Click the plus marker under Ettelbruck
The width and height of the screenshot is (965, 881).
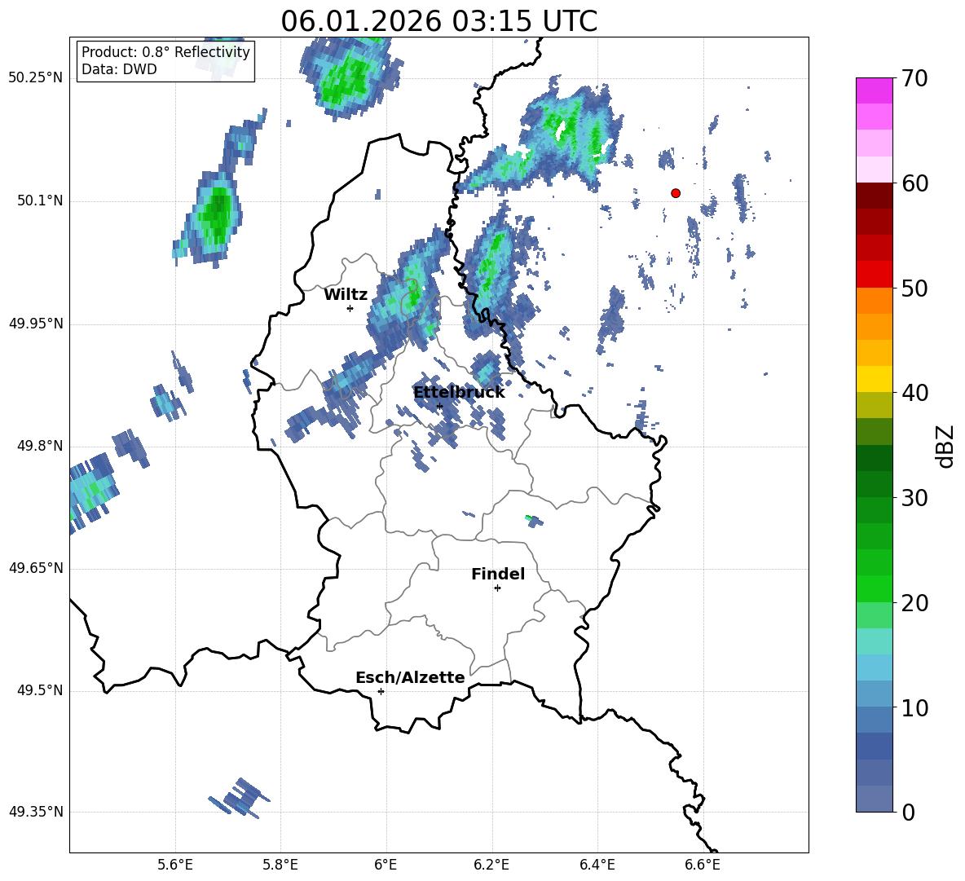(x=439, y=407)
